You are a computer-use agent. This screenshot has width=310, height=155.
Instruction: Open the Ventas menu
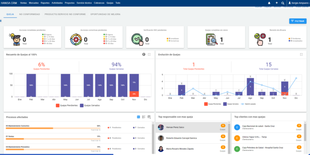23,3
